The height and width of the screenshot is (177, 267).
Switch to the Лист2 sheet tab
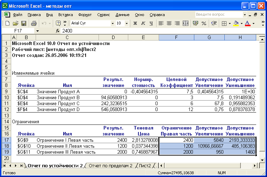[x=145, y=165]
